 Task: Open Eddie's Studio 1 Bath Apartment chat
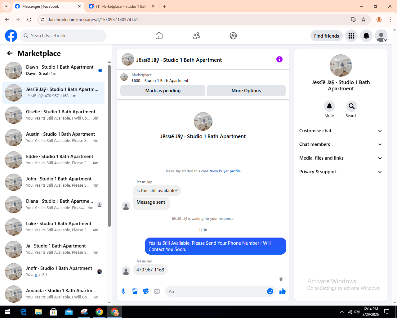[x=53, y=160]
